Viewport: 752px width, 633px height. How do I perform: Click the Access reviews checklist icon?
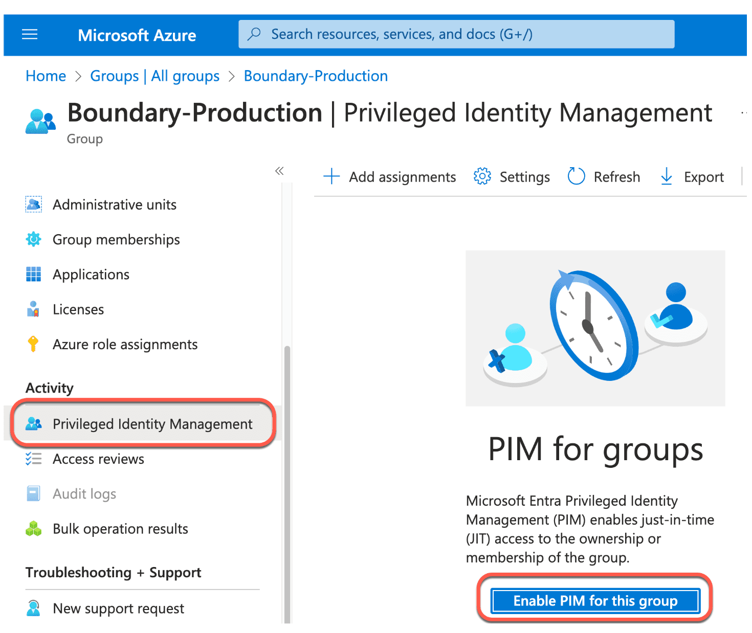34,459
